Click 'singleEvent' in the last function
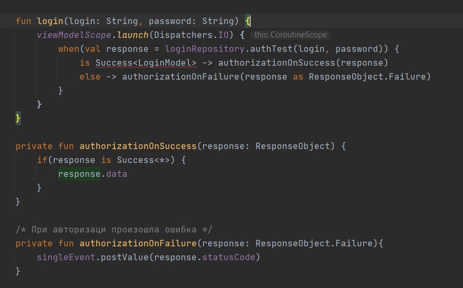 coord(66,257)
